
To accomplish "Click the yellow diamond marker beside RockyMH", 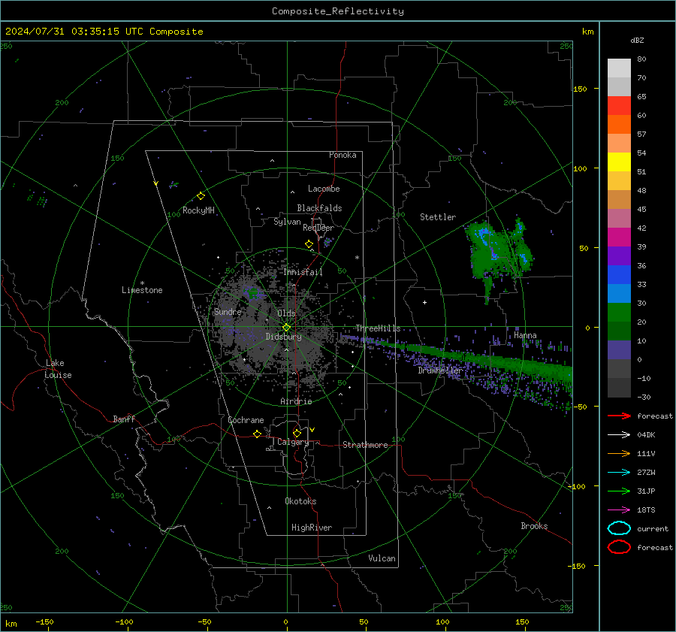I will 201,196.
